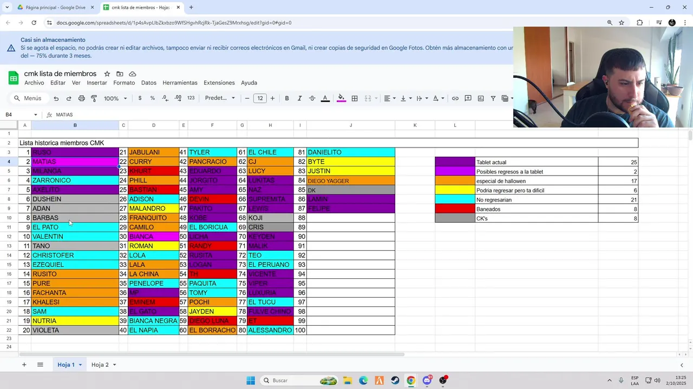693x389 pixels.
Task: Click the Name Box showing B4
Action: click(x=22, y=115)
